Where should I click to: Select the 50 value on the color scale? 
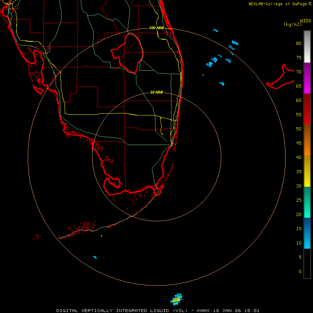click(299, 129)
